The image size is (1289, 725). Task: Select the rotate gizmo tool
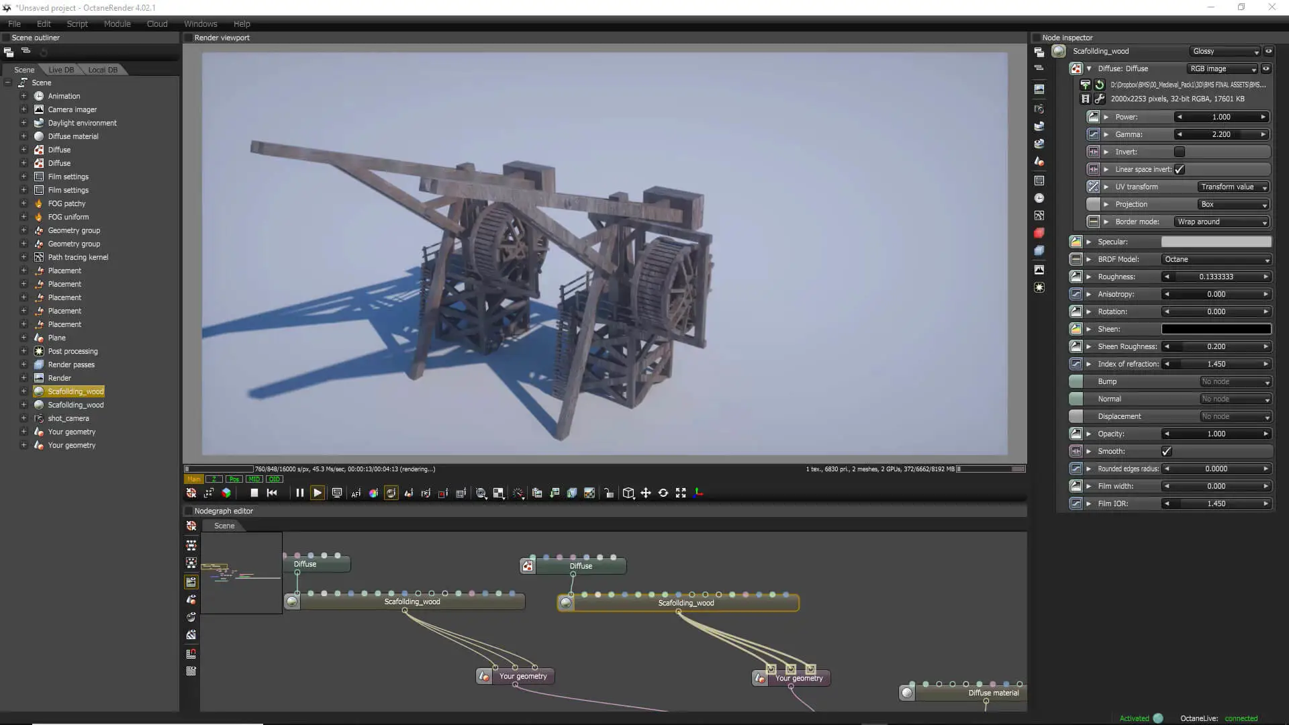pos(663,493)
